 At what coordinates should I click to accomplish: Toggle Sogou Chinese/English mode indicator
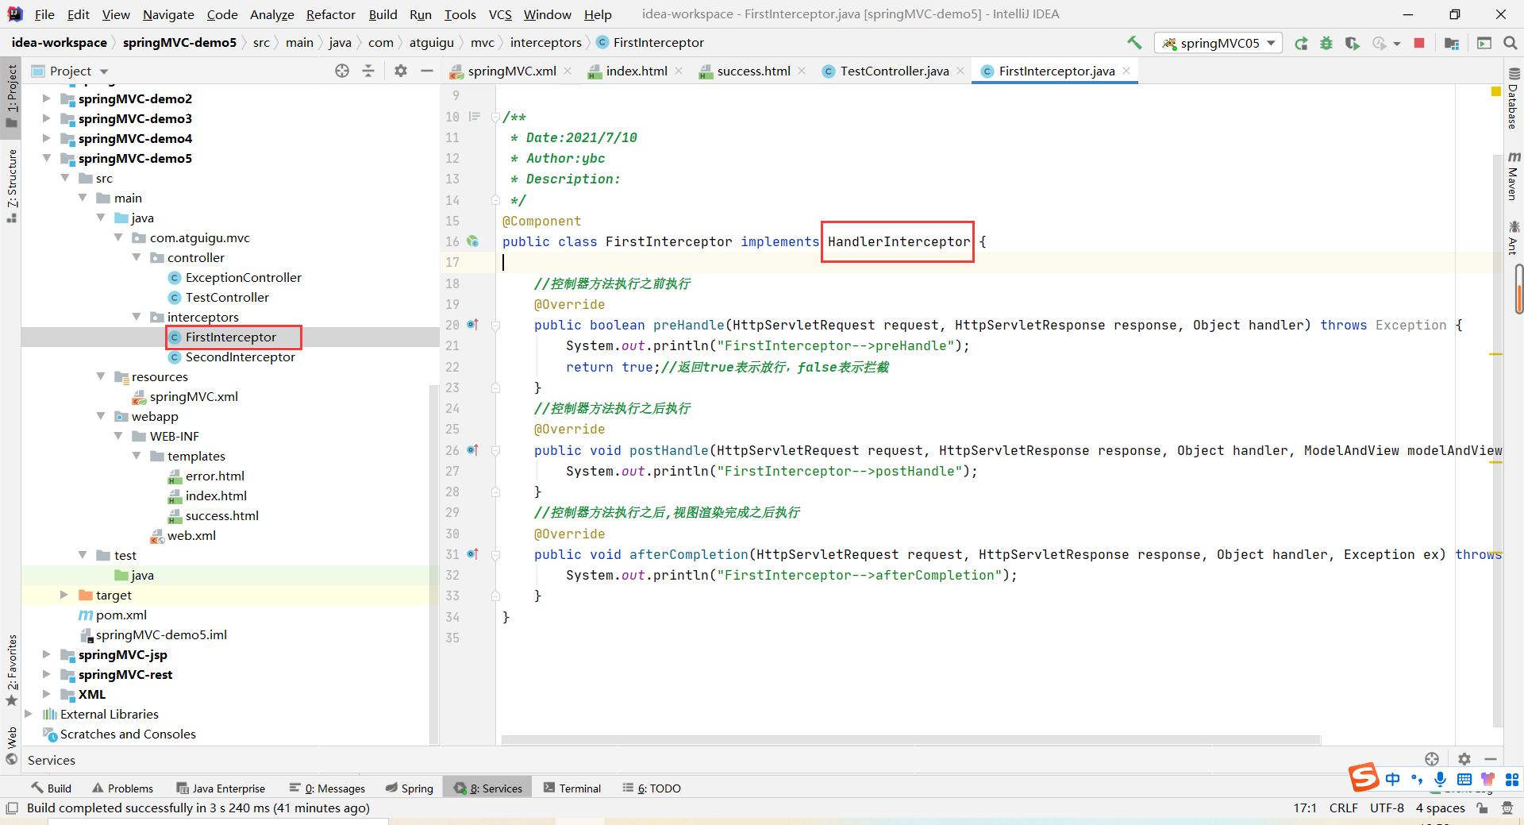click(x=1393, y=779)
